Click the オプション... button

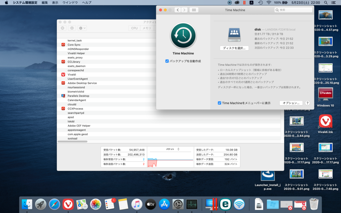291,103
